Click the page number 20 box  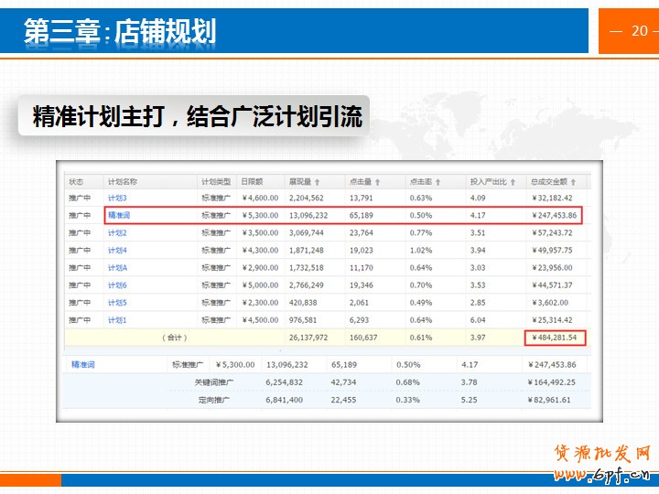click(629, 31)
